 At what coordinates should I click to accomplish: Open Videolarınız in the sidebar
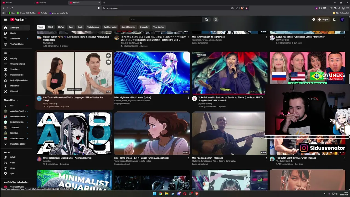click(x=16, y=69)
